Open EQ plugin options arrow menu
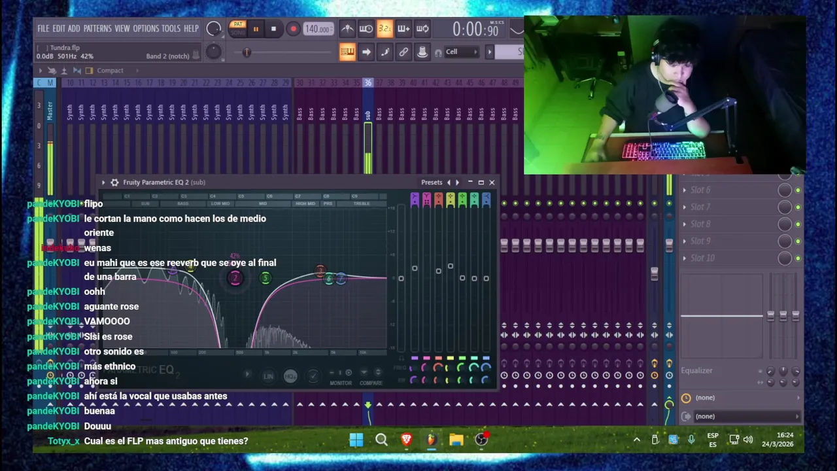837x471 pixels. (x=103, y=183)
